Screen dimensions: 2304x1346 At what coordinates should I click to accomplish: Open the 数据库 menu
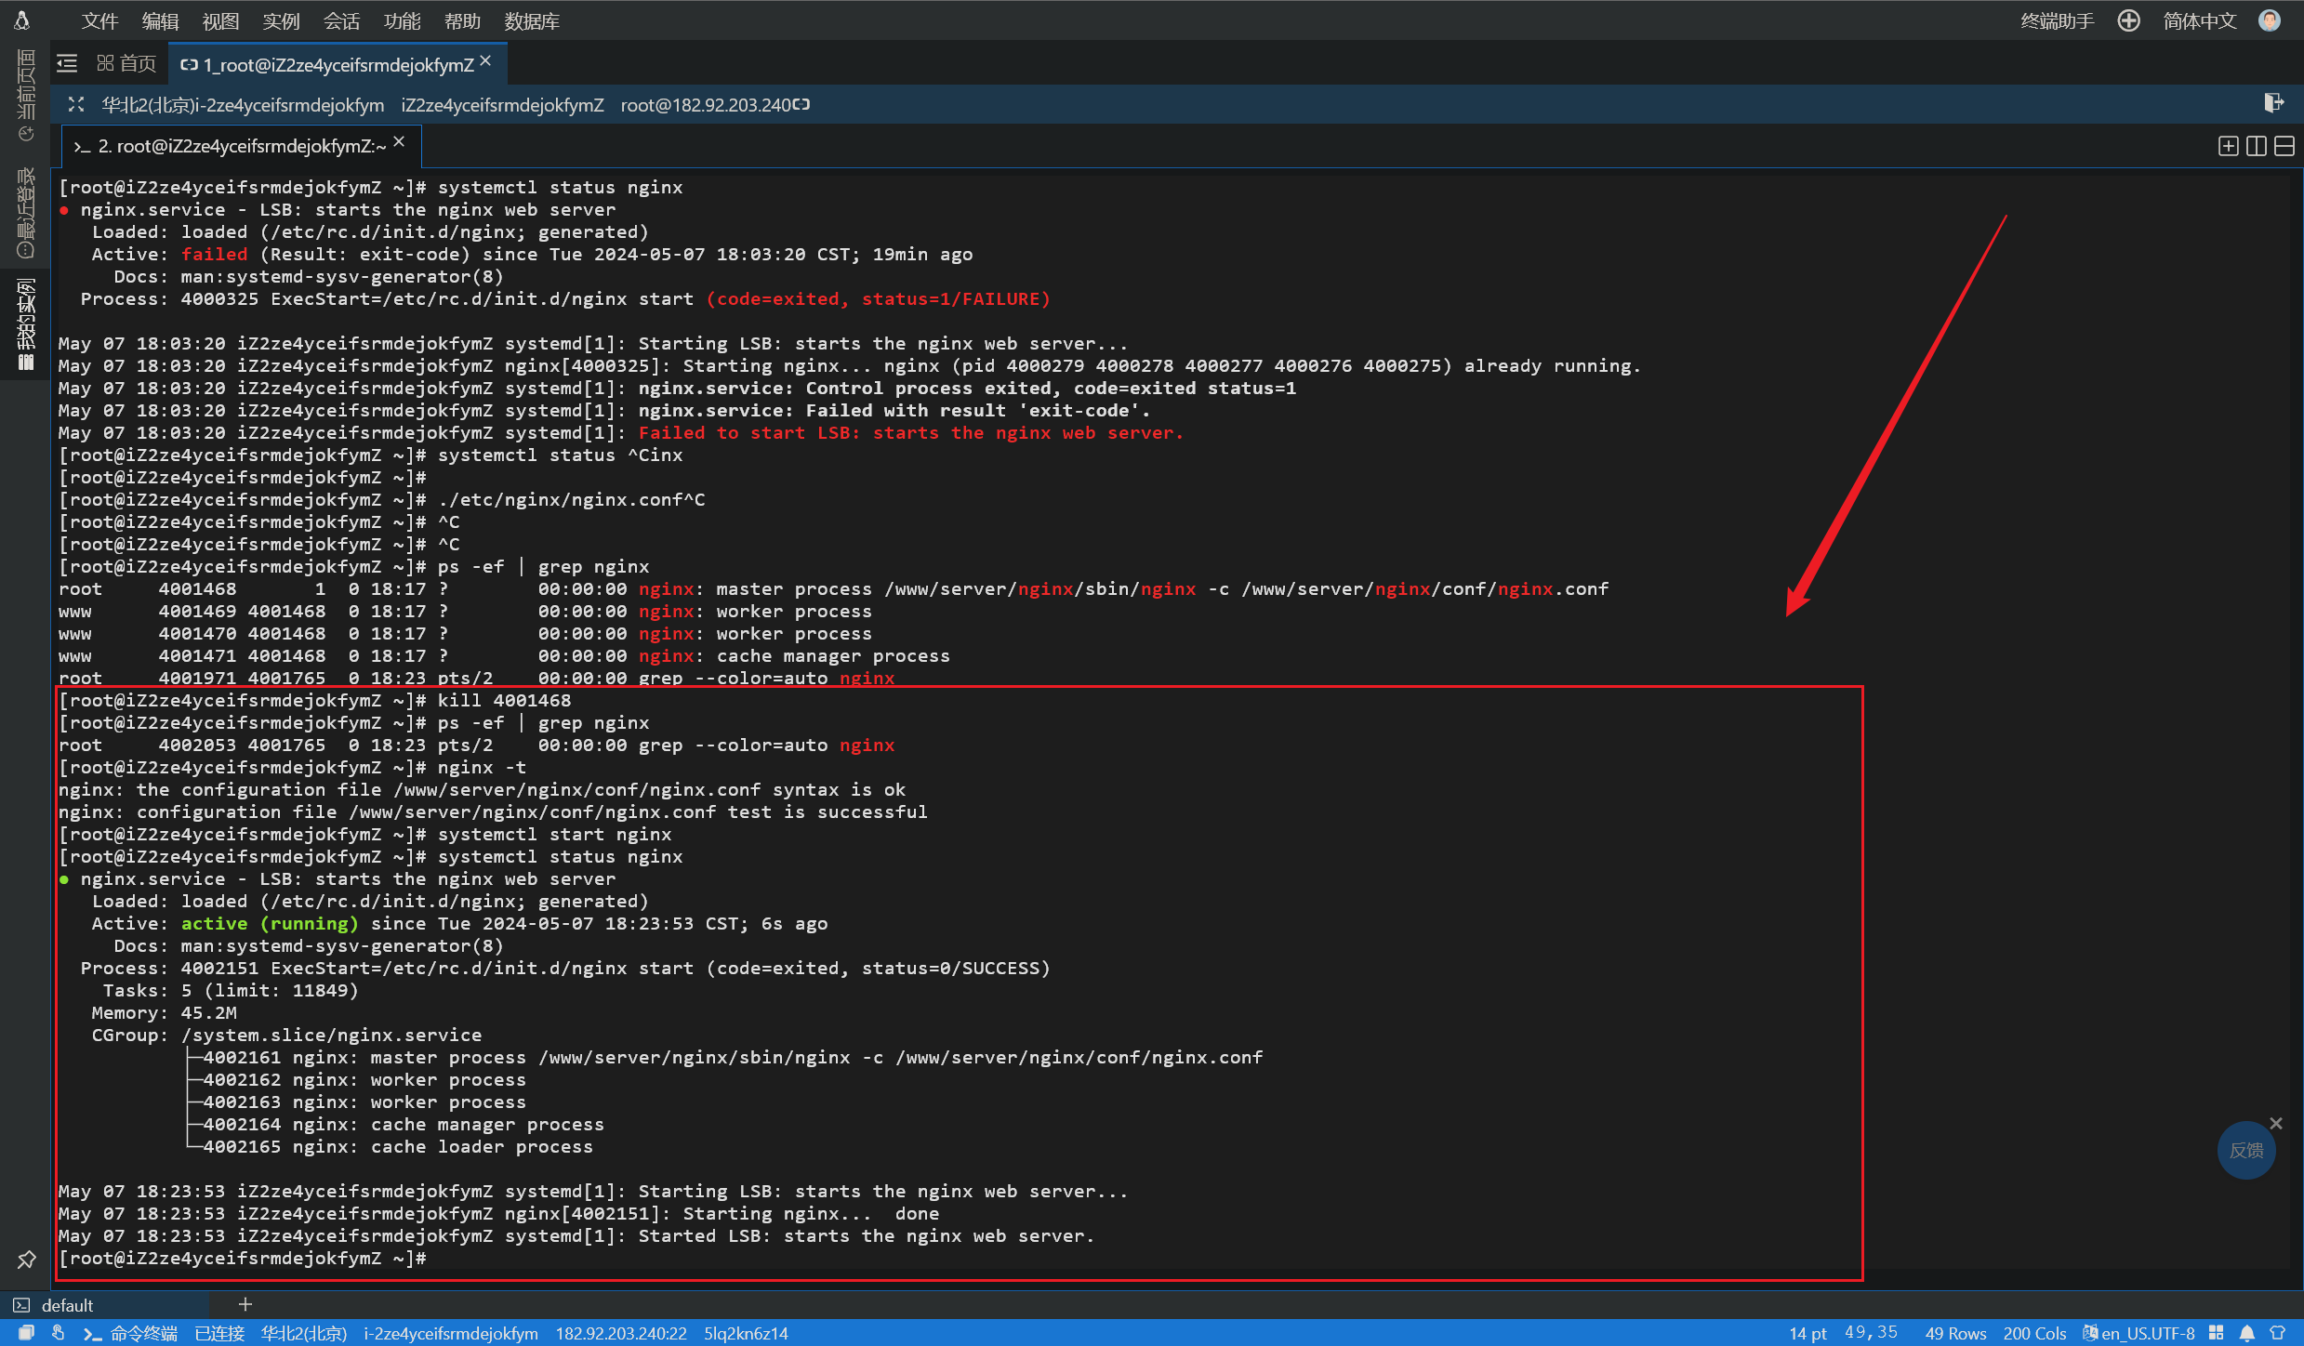[x=532, y=20]
